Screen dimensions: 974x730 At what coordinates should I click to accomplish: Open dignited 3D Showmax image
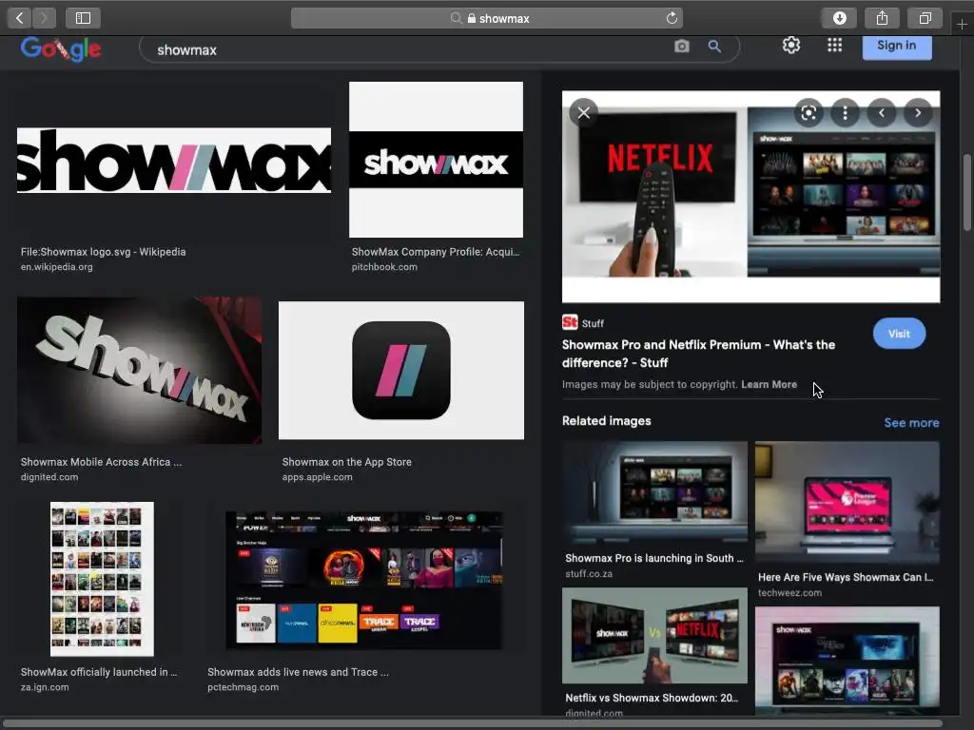pyautogui.click(x=139, y=370)
